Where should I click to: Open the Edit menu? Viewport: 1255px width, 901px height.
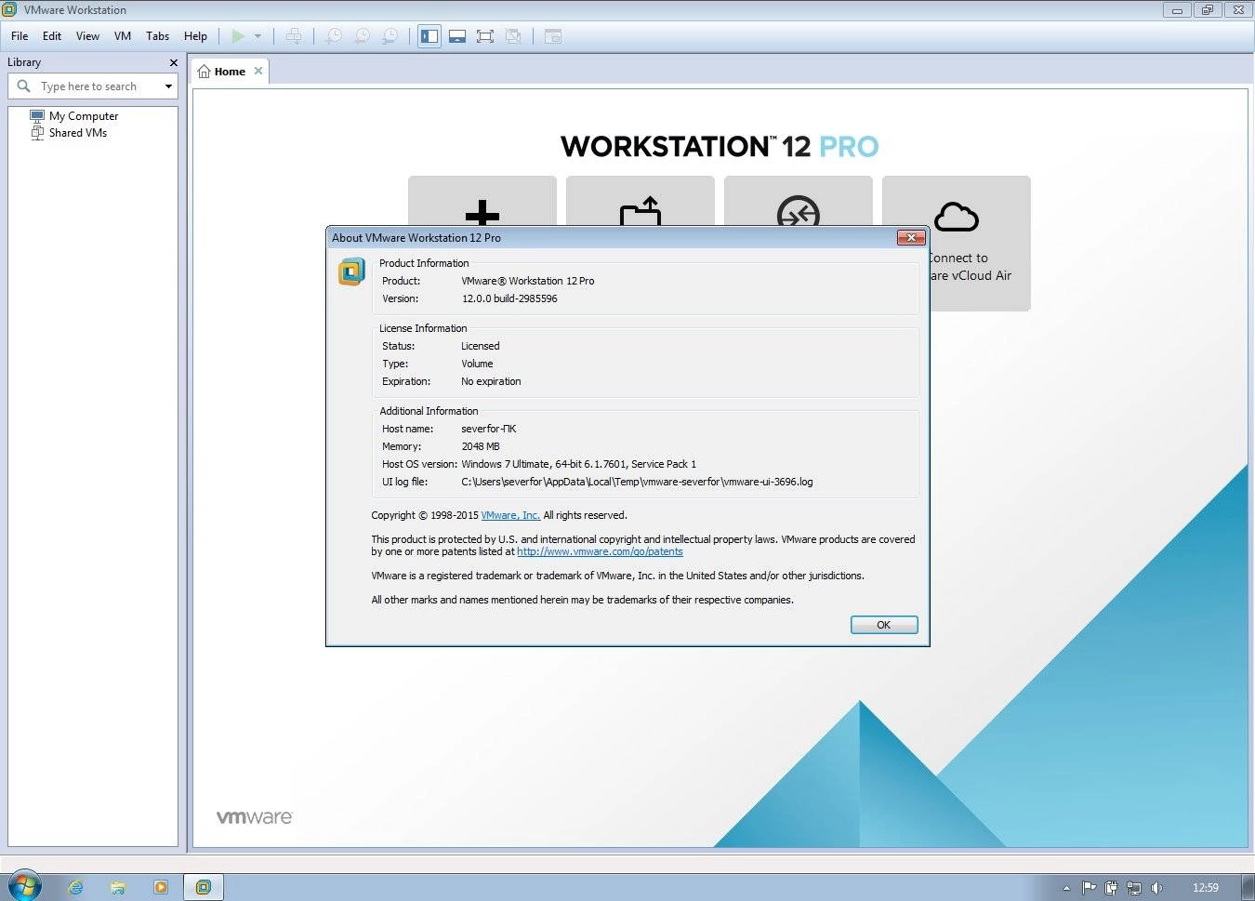click(x=52, y=36)
